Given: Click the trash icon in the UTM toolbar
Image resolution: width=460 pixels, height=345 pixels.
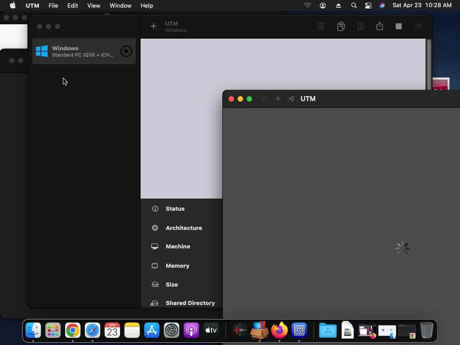Looking at the screenshot, I should point(321,26).
